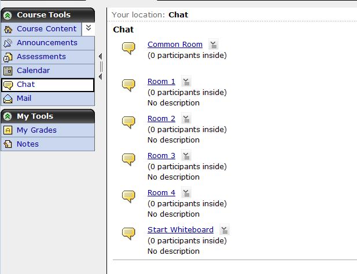Click the Start Whiteboard chat bubble icon
This screenshot has width=357, height=274.
(128, 233)
